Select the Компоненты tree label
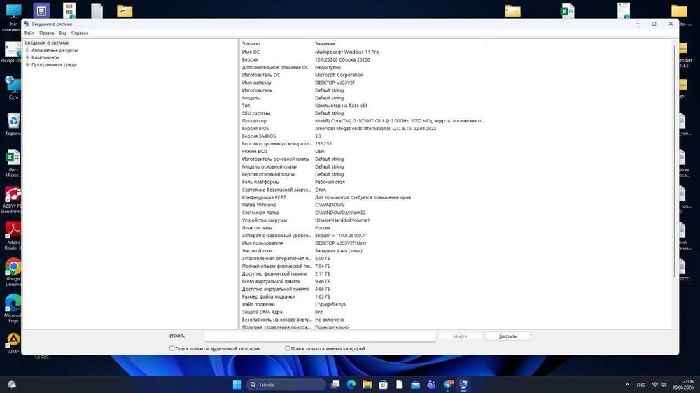The image size is (700, 393). pos(45,57)
